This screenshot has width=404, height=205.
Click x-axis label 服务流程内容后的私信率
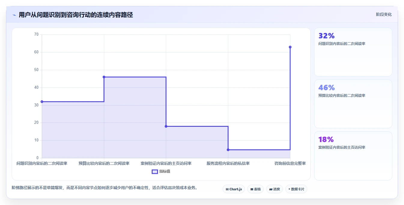(x=228, y=163)
